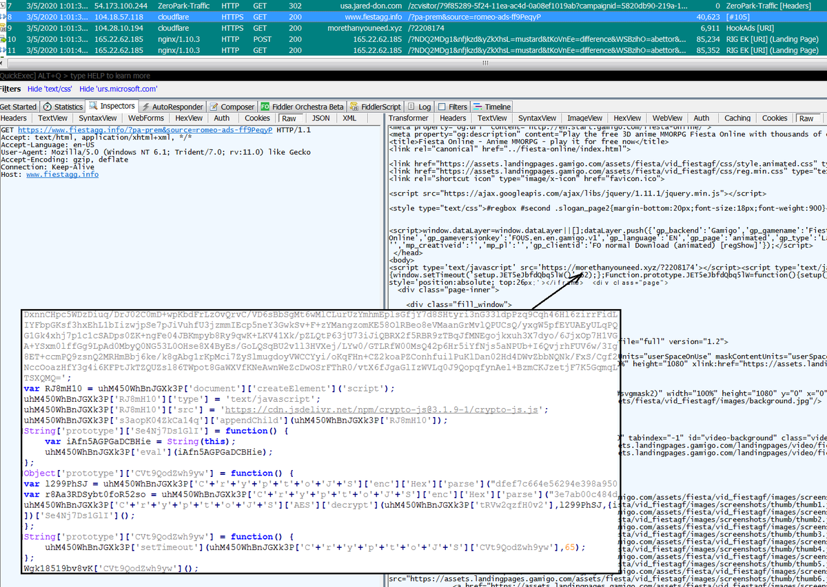Open response Headers tab beside Transformer

click(453, 118)
